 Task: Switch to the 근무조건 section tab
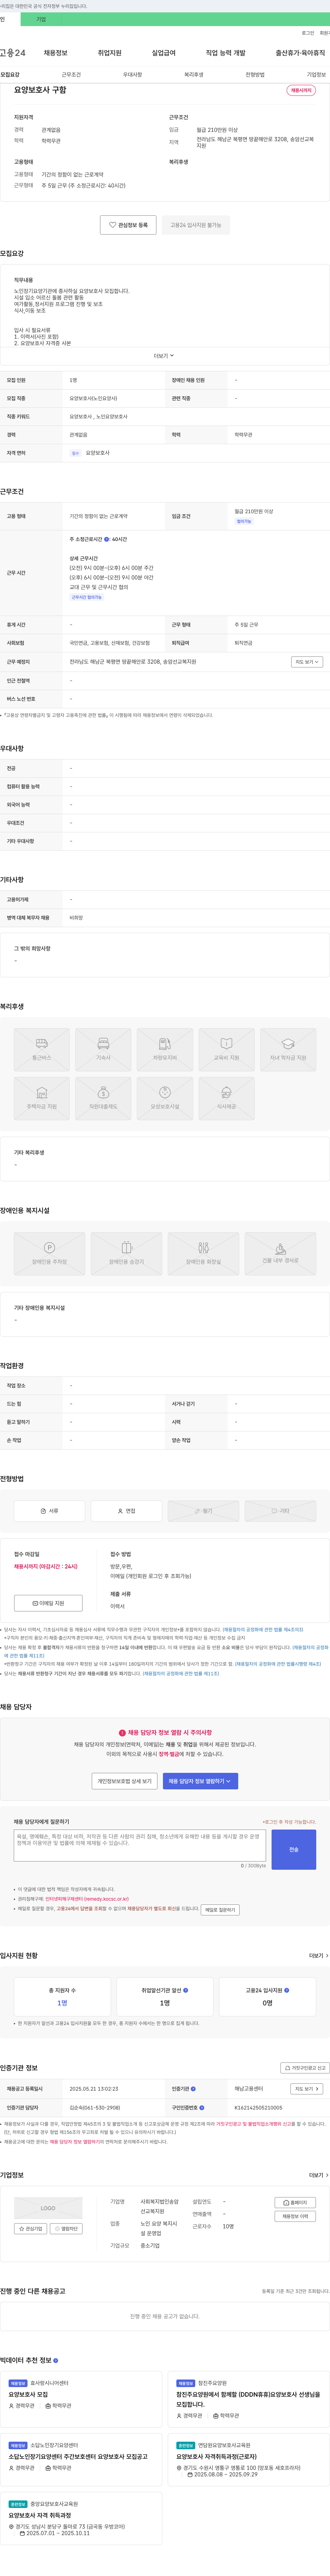point(71,75)
